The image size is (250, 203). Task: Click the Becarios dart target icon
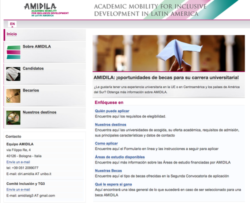(13, 96)
